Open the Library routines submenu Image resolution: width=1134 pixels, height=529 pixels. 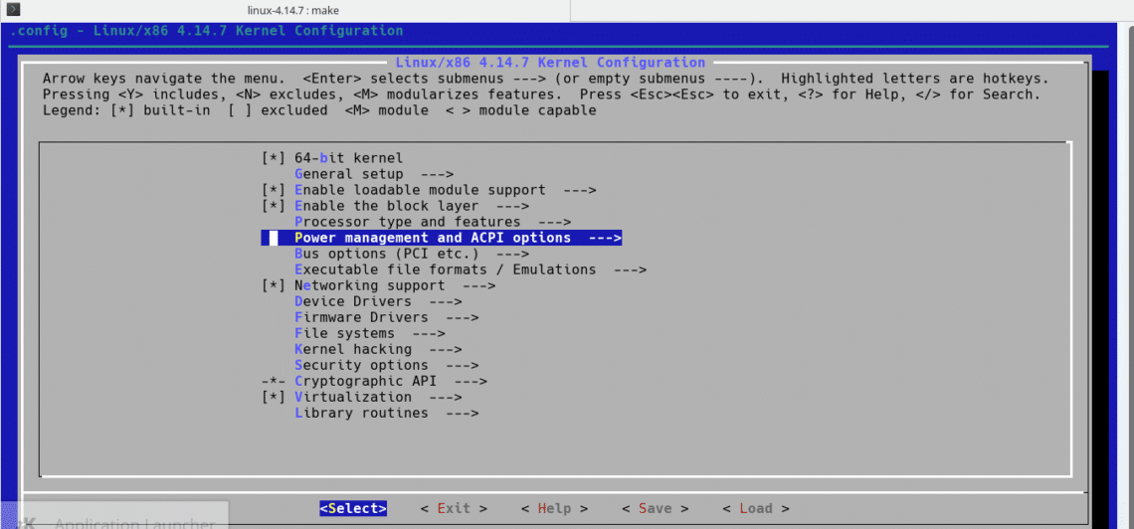click(387, 414)
